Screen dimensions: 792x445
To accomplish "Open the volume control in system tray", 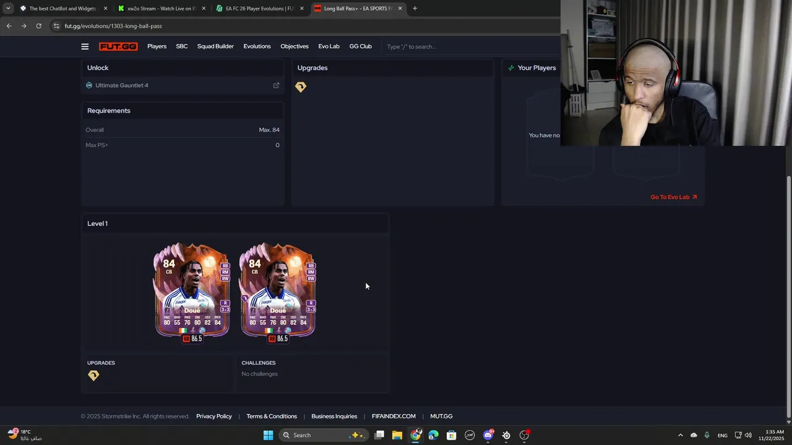I will point(748,435).
